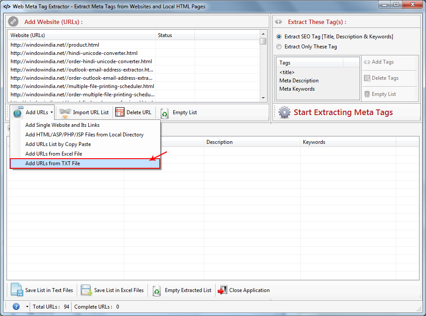Click the Save List in Text Files label
Screen dimensions: 426x316
click(x=49, y=290)
